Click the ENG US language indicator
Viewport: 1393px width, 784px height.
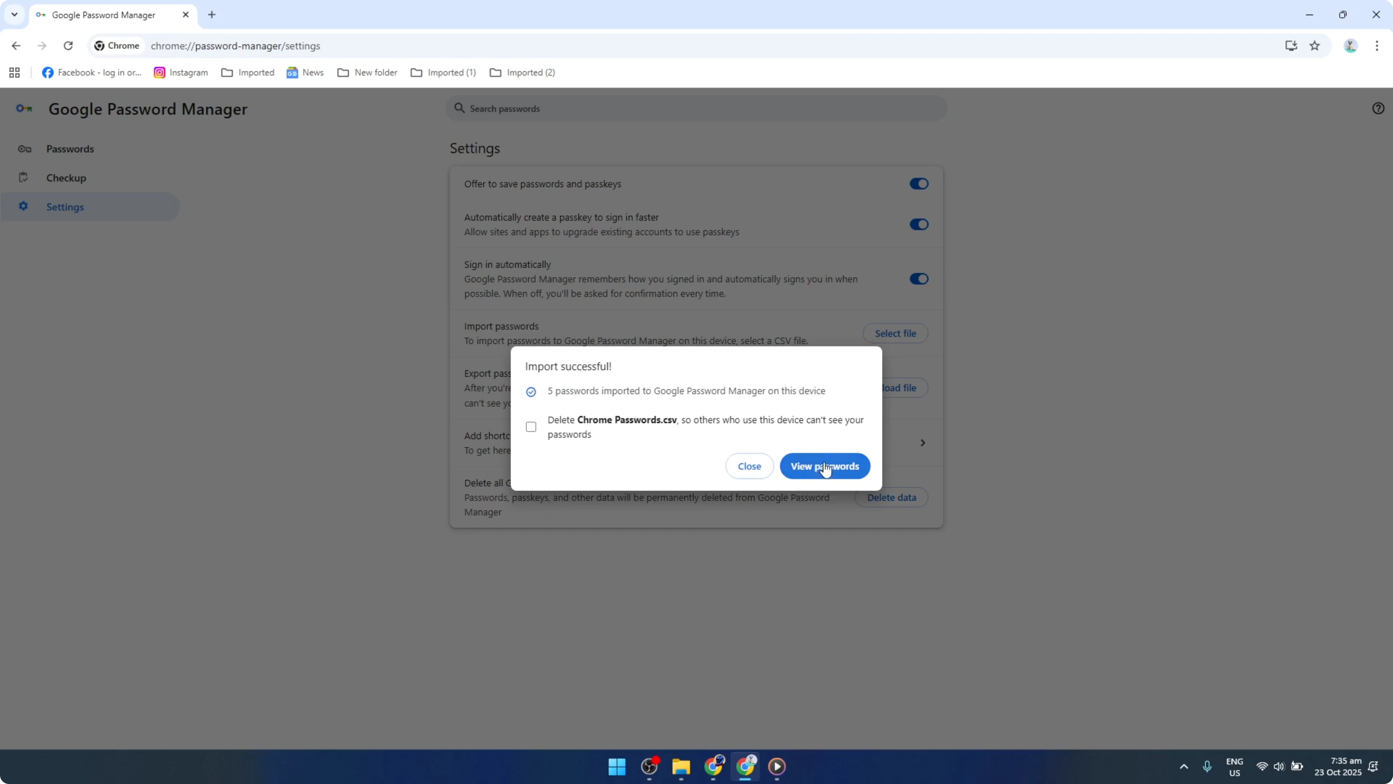pyautogui.click(x=1234, y=767)
